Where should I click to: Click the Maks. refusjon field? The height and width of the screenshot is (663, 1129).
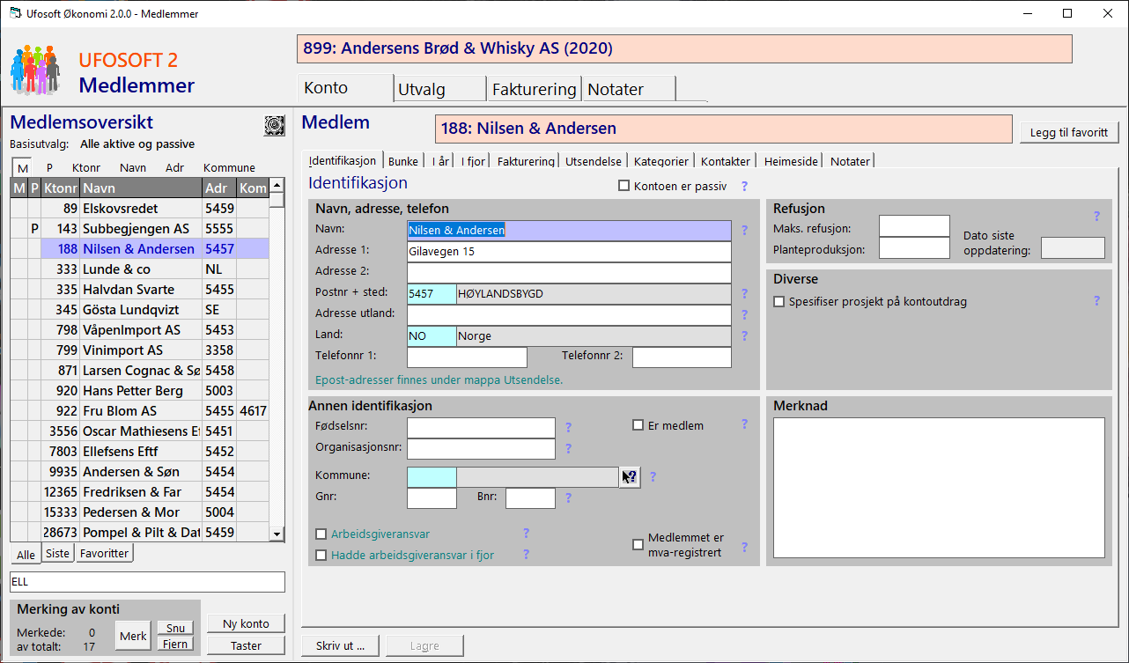tap(914, 226)
